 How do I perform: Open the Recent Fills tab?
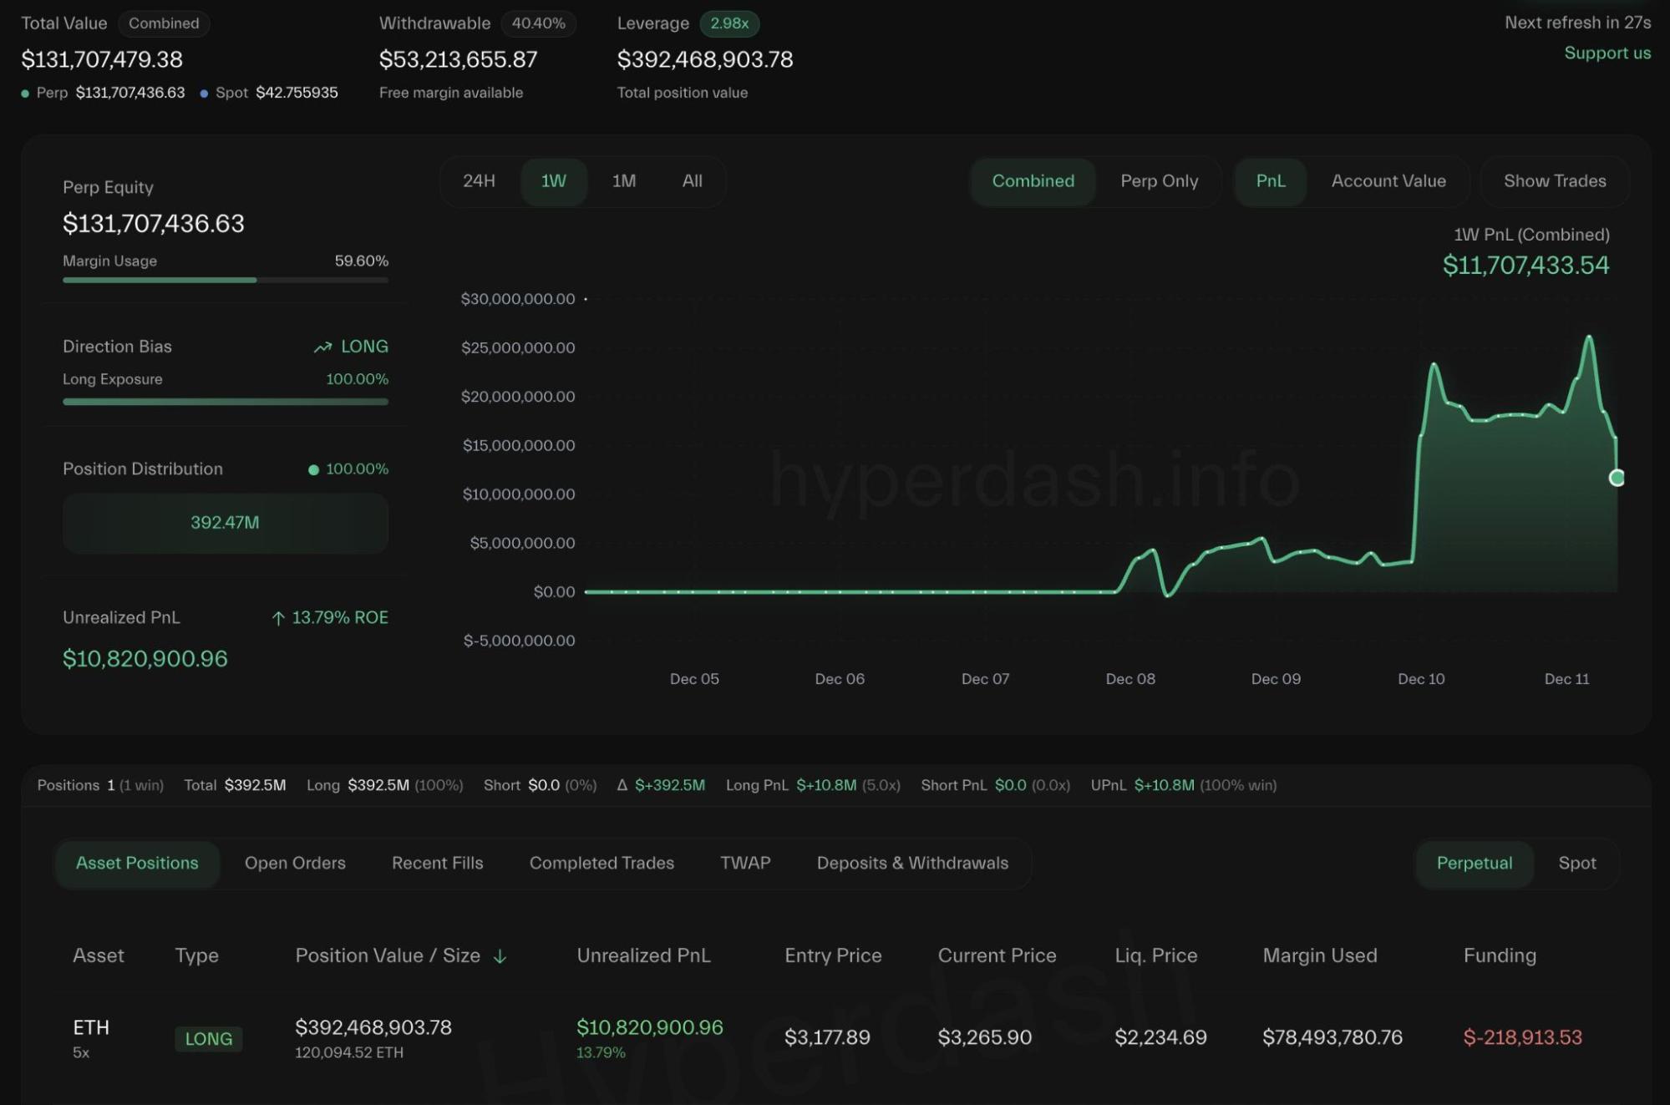pyautogui.click(x=436, y=863)
